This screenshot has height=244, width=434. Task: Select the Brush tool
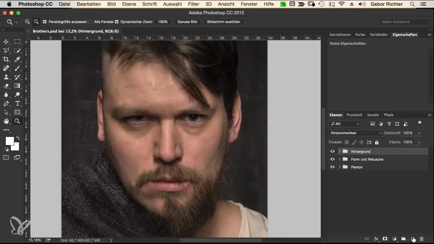coord(17,68)
